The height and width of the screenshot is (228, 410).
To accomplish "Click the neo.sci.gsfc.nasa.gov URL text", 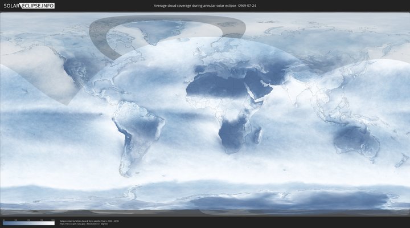I will 72,224.
